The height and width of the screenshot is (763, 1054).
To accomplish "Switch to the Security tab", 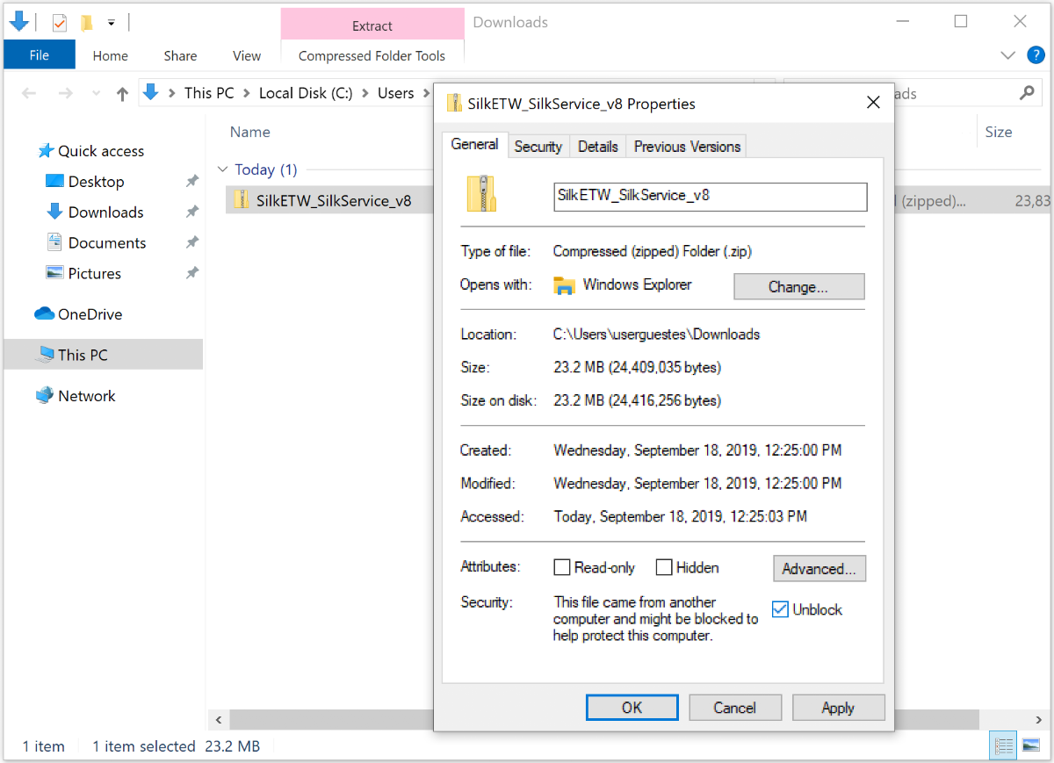I will pyautogui.click(x=538, y=147).
